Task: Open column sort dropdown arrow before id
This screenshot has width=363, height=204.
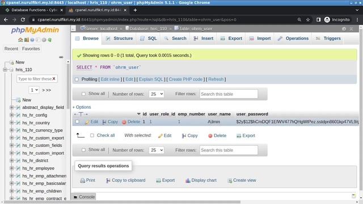Action: click(x=138, y=114)
